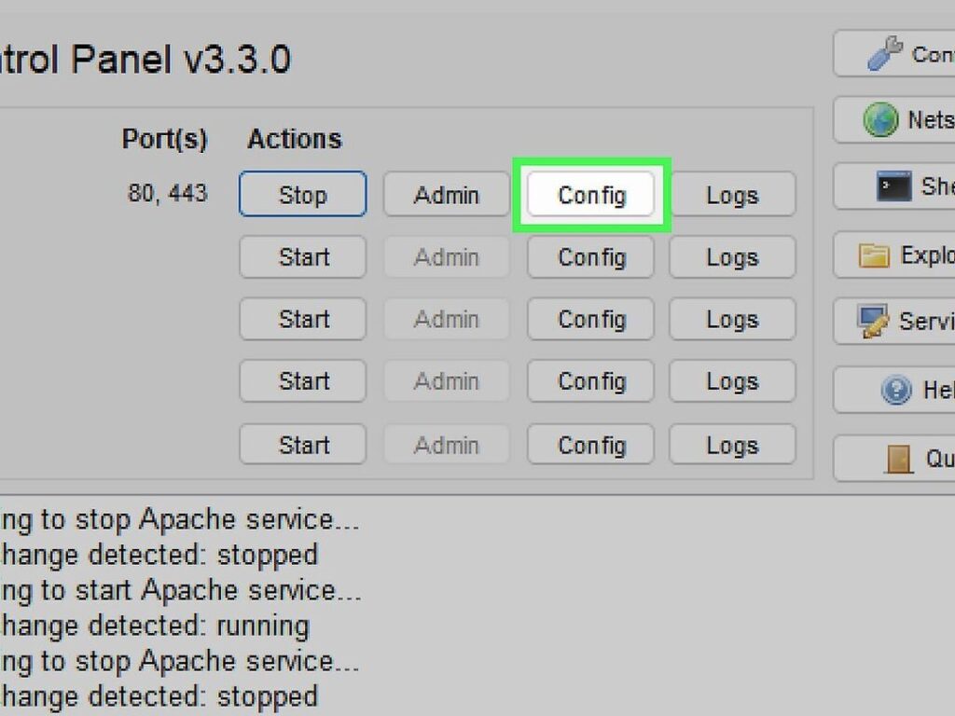
Task: Open Logs in the fourth row
Action: pos(732,381)
